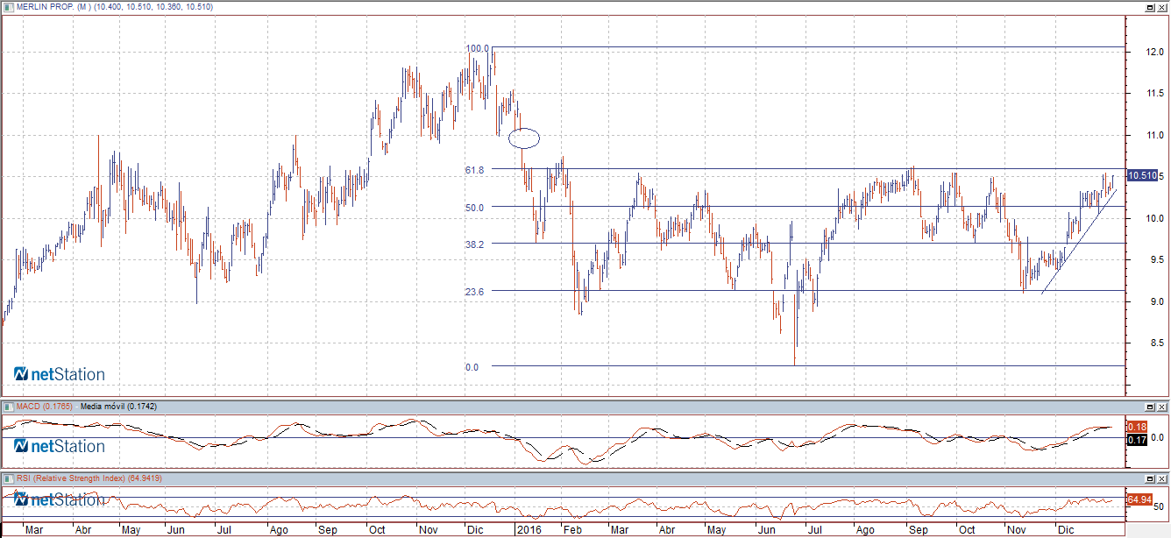Click the 10.510 current price tag
Image resolution: width=1171 pixels, height=538 pixels.
coord(1140,176)
